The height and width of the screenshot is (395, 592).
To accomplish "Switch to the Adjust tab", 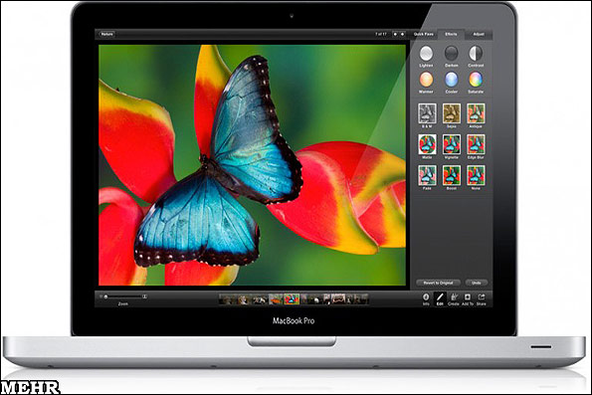I will click(479, 34).
